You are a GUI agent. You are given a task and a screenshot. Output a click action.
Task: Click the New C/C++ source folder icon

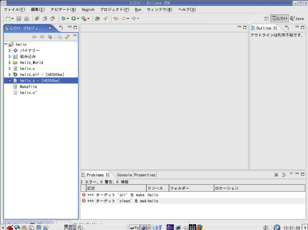tap(45, 18)
